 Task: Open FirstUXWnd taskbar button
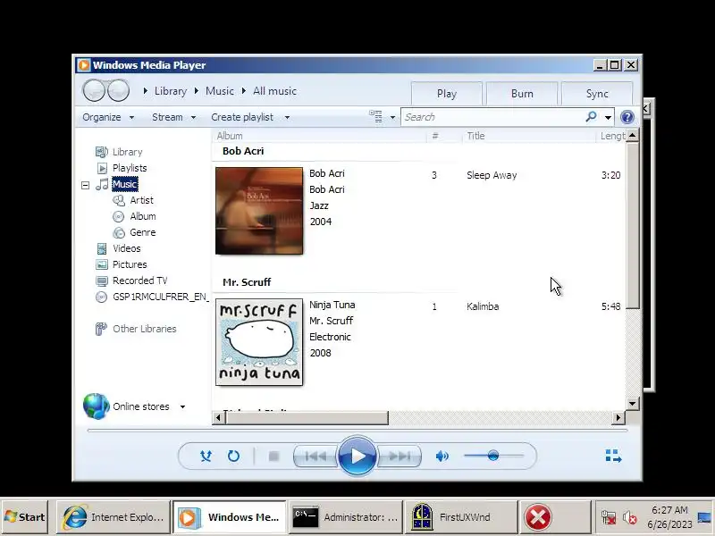point(461,517)
